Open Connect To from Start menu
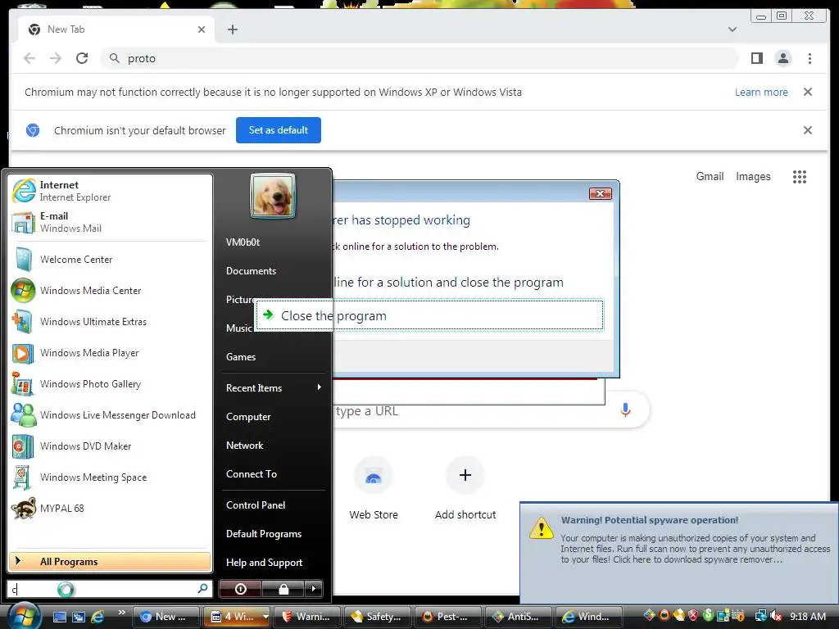This screenshot has width=839, height=629. pos(252,474)
